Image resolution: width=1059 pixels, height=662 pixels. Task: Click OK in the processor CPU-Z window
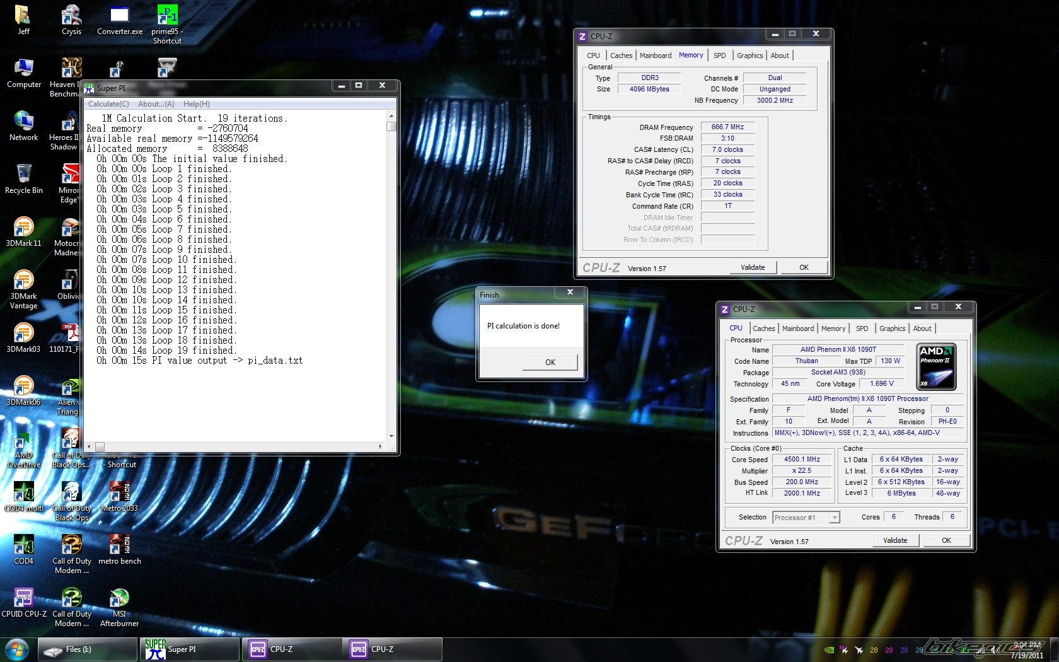pyautogui.click(x=946, y=540)
